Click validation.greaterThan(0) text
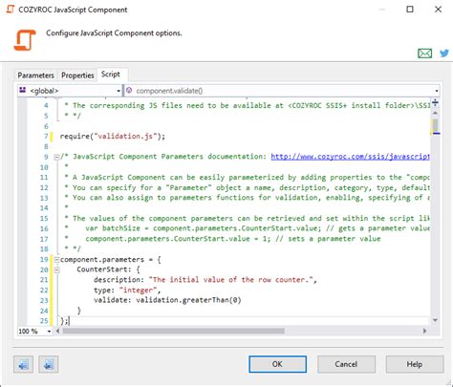This screenshot has height=387, width=453. (188, 300)
